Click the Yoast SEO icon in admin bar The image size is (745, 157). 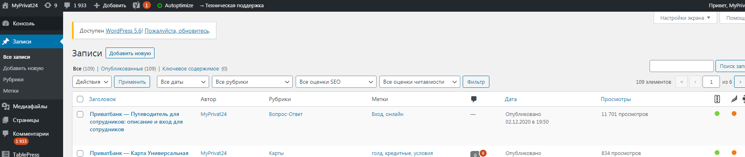click(136, 5)
